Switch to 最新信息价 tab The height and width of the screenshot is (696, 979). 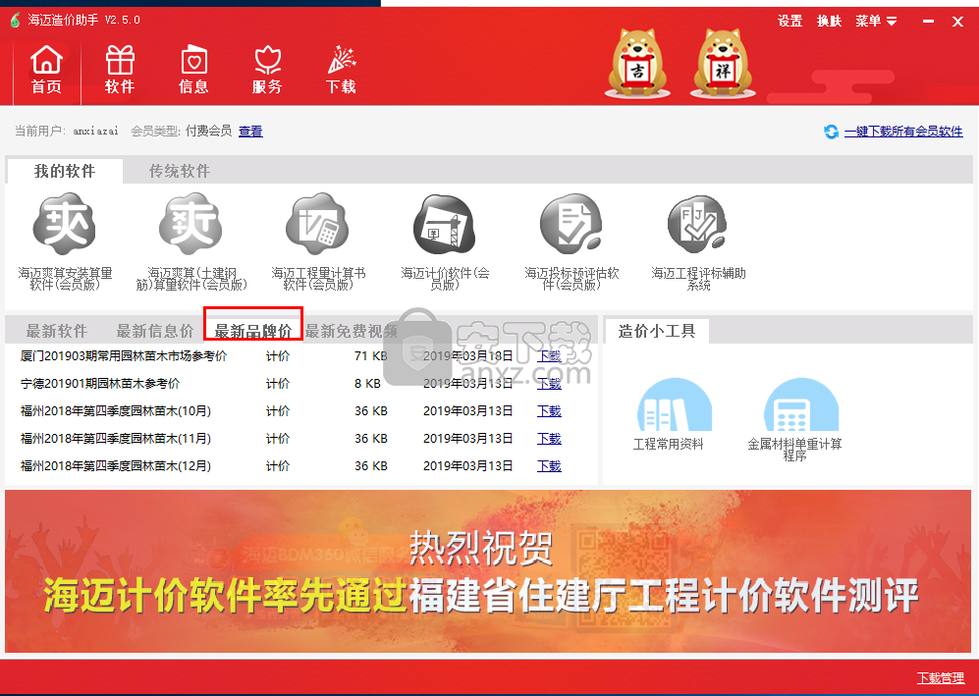pos(155,331)
